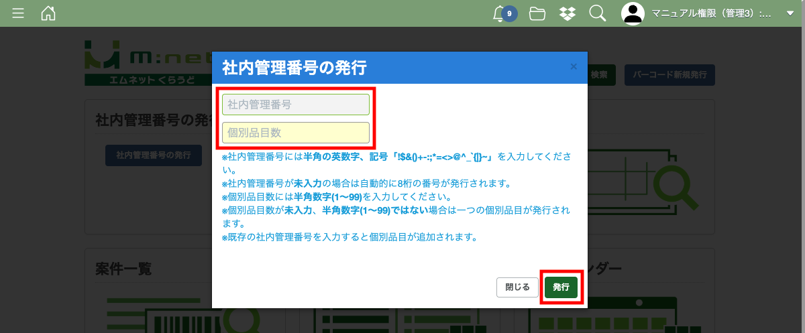Open the magnifying glass search icon

(x=597, y=13)
